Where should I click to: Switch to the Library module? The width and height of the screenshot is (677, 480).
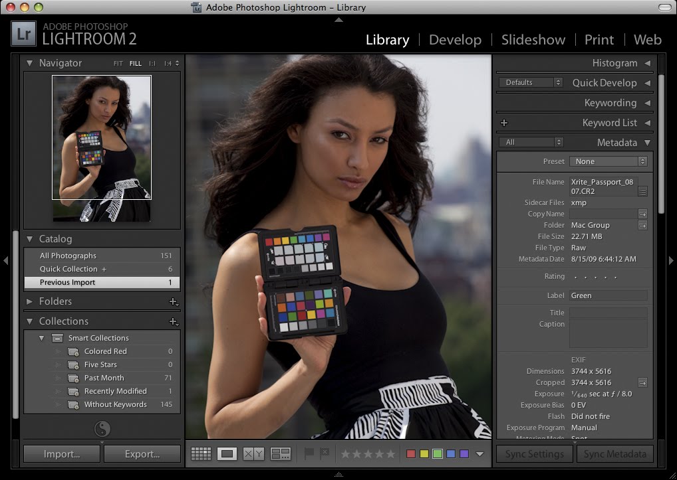point(387,40)
